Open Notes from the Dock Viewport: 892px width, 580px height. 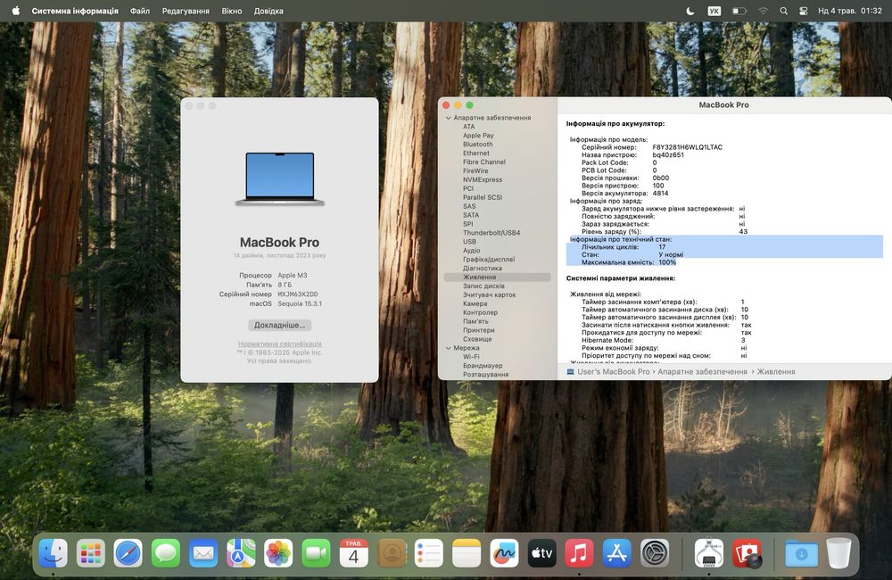(467, 552)
